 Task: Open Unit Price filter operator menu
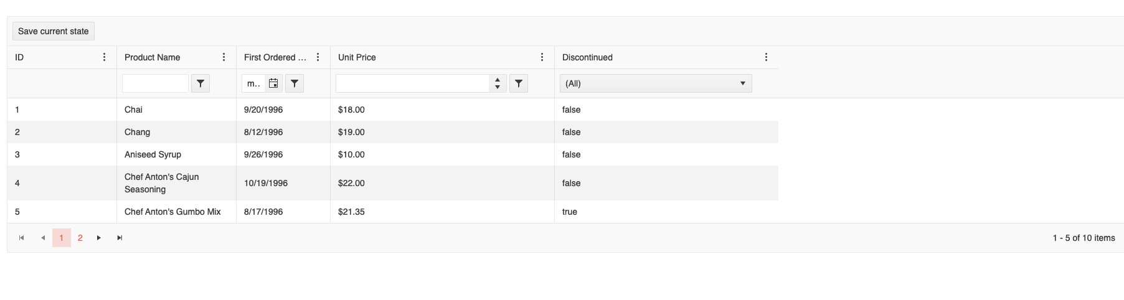pos(519,83)
